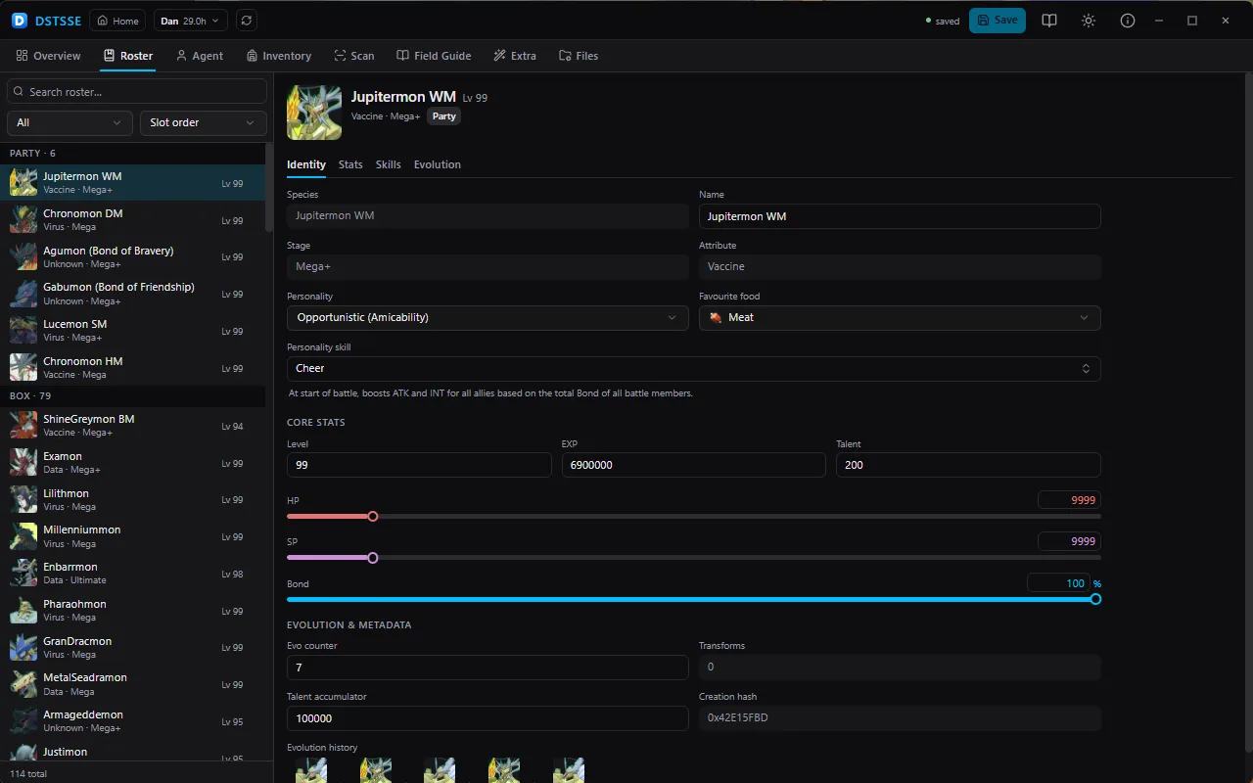Adjust the HP slider handle

(372, 517)
